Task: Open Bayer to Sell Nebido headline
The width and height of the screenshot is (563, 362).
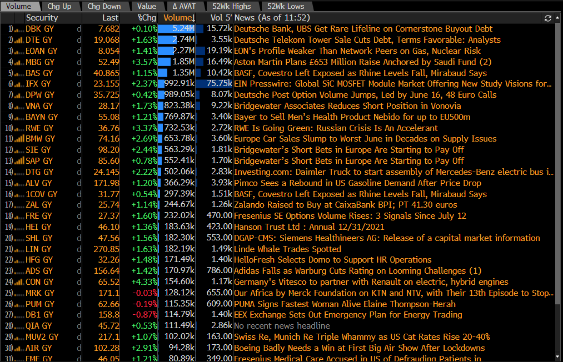Action: (x=352, y=117)
